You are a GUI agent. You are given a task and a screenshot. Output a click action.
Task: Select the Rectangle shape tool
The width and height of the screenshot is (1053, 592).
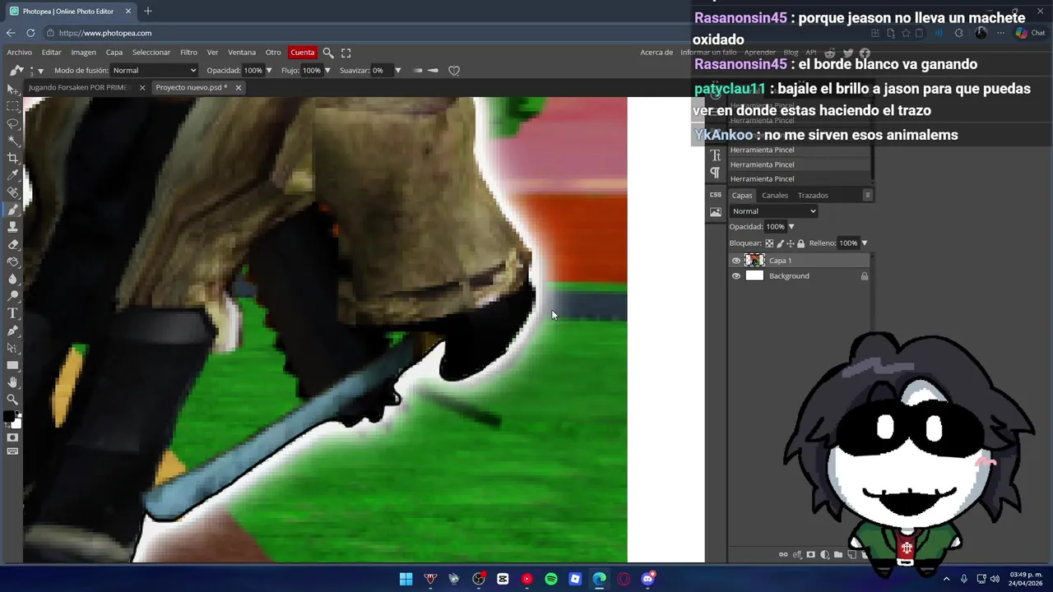12,365
